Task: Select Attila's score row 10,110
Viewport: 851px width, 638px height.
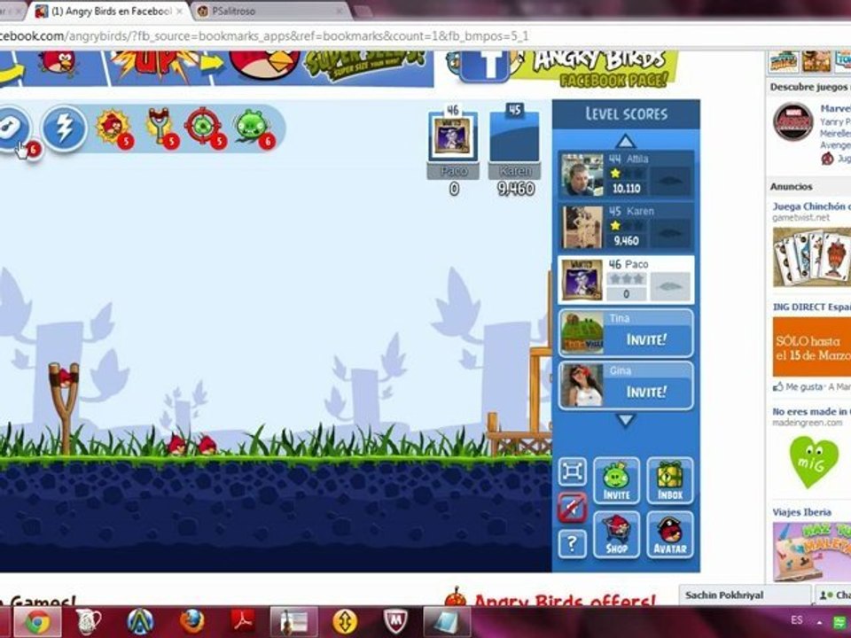Action: pyautogui.click(x=627, y=175)
